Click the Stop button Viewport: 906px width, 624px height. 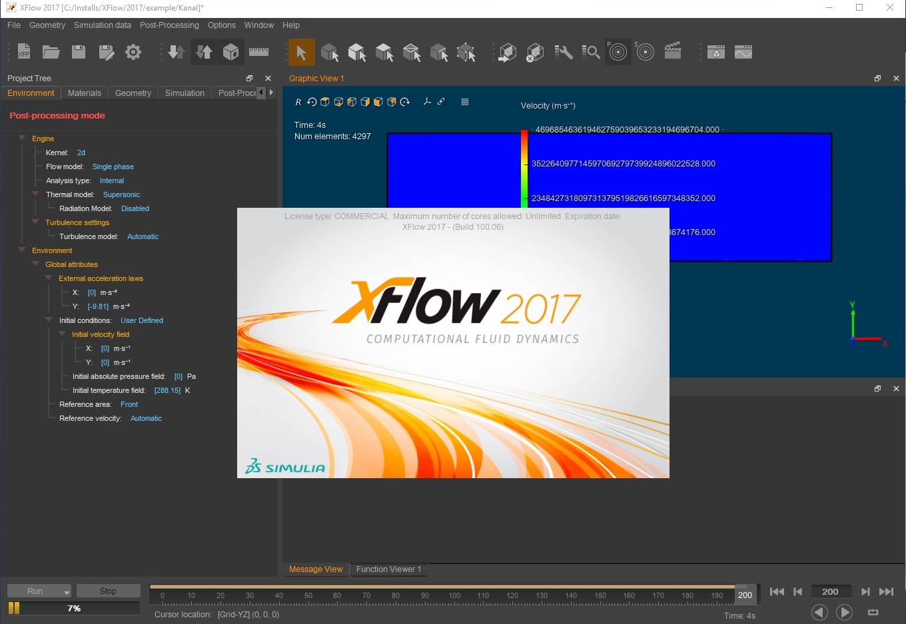(108, 591)
